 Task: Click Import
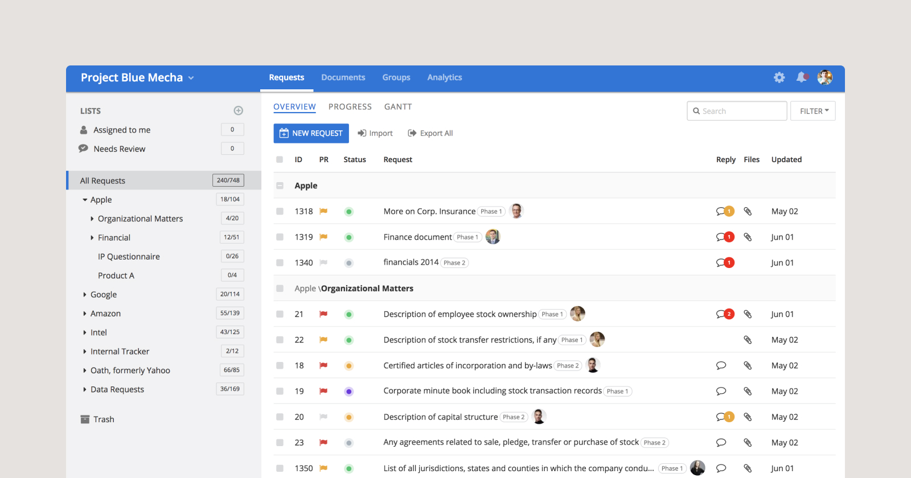coord(375,133)
